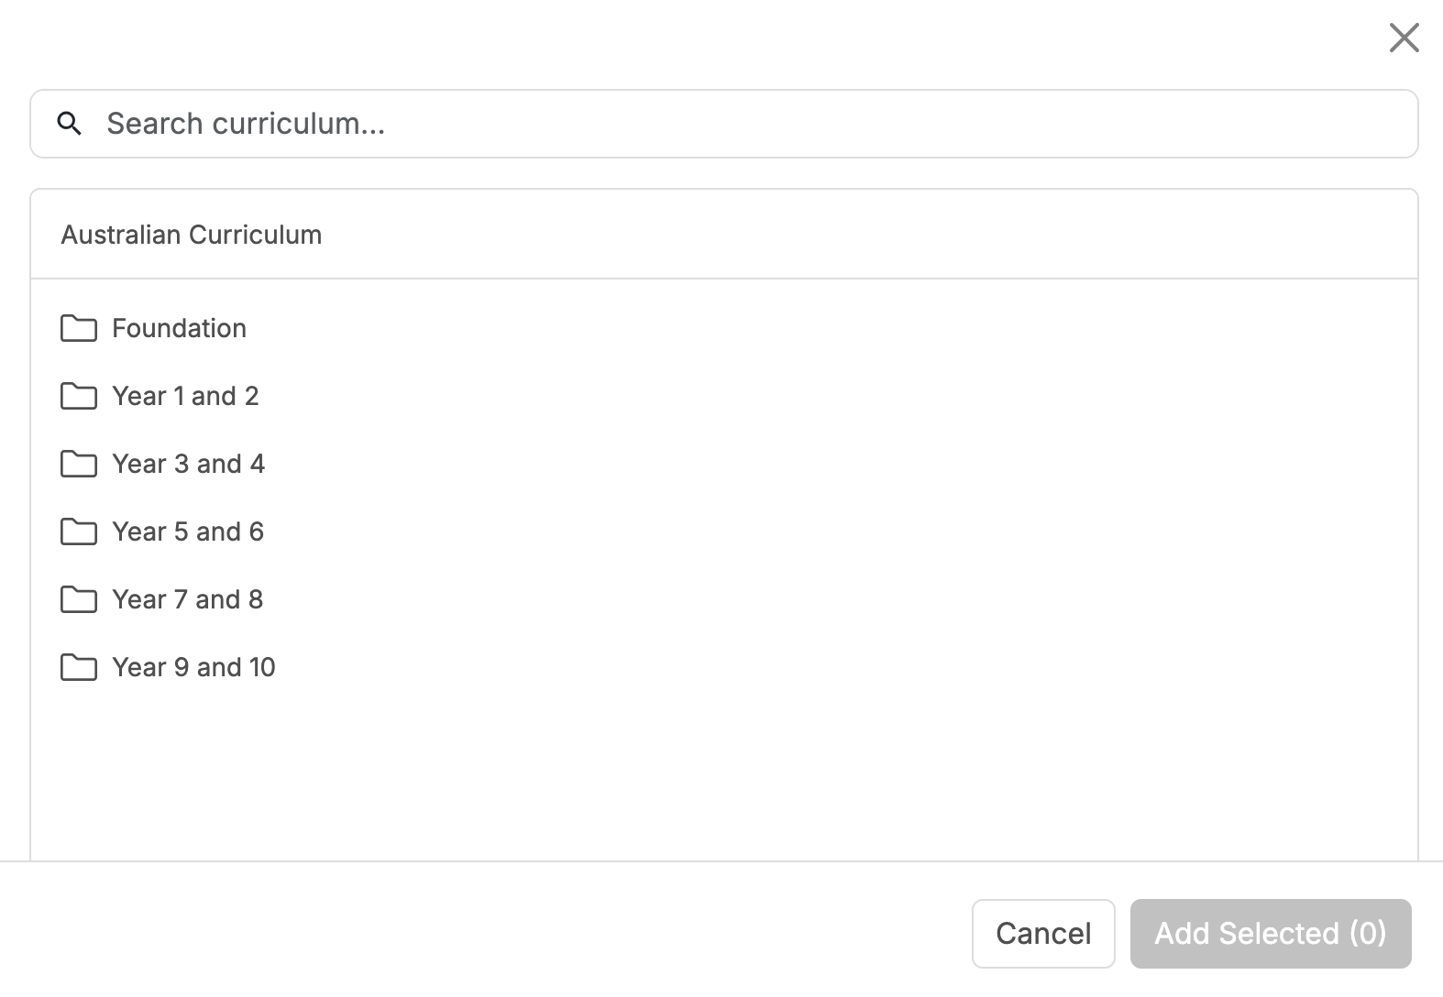Close the curriculum picker dialog
Image resolution: width=1443 pixels, height=997 pixels.
tap(1404, 38)
